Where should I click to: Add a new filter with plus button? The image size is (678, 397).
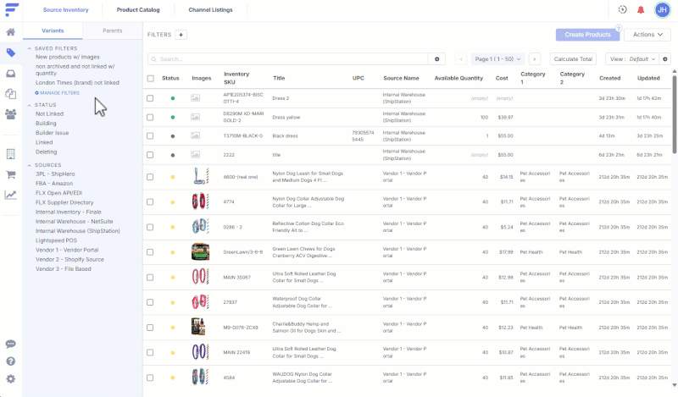point(181,35)
